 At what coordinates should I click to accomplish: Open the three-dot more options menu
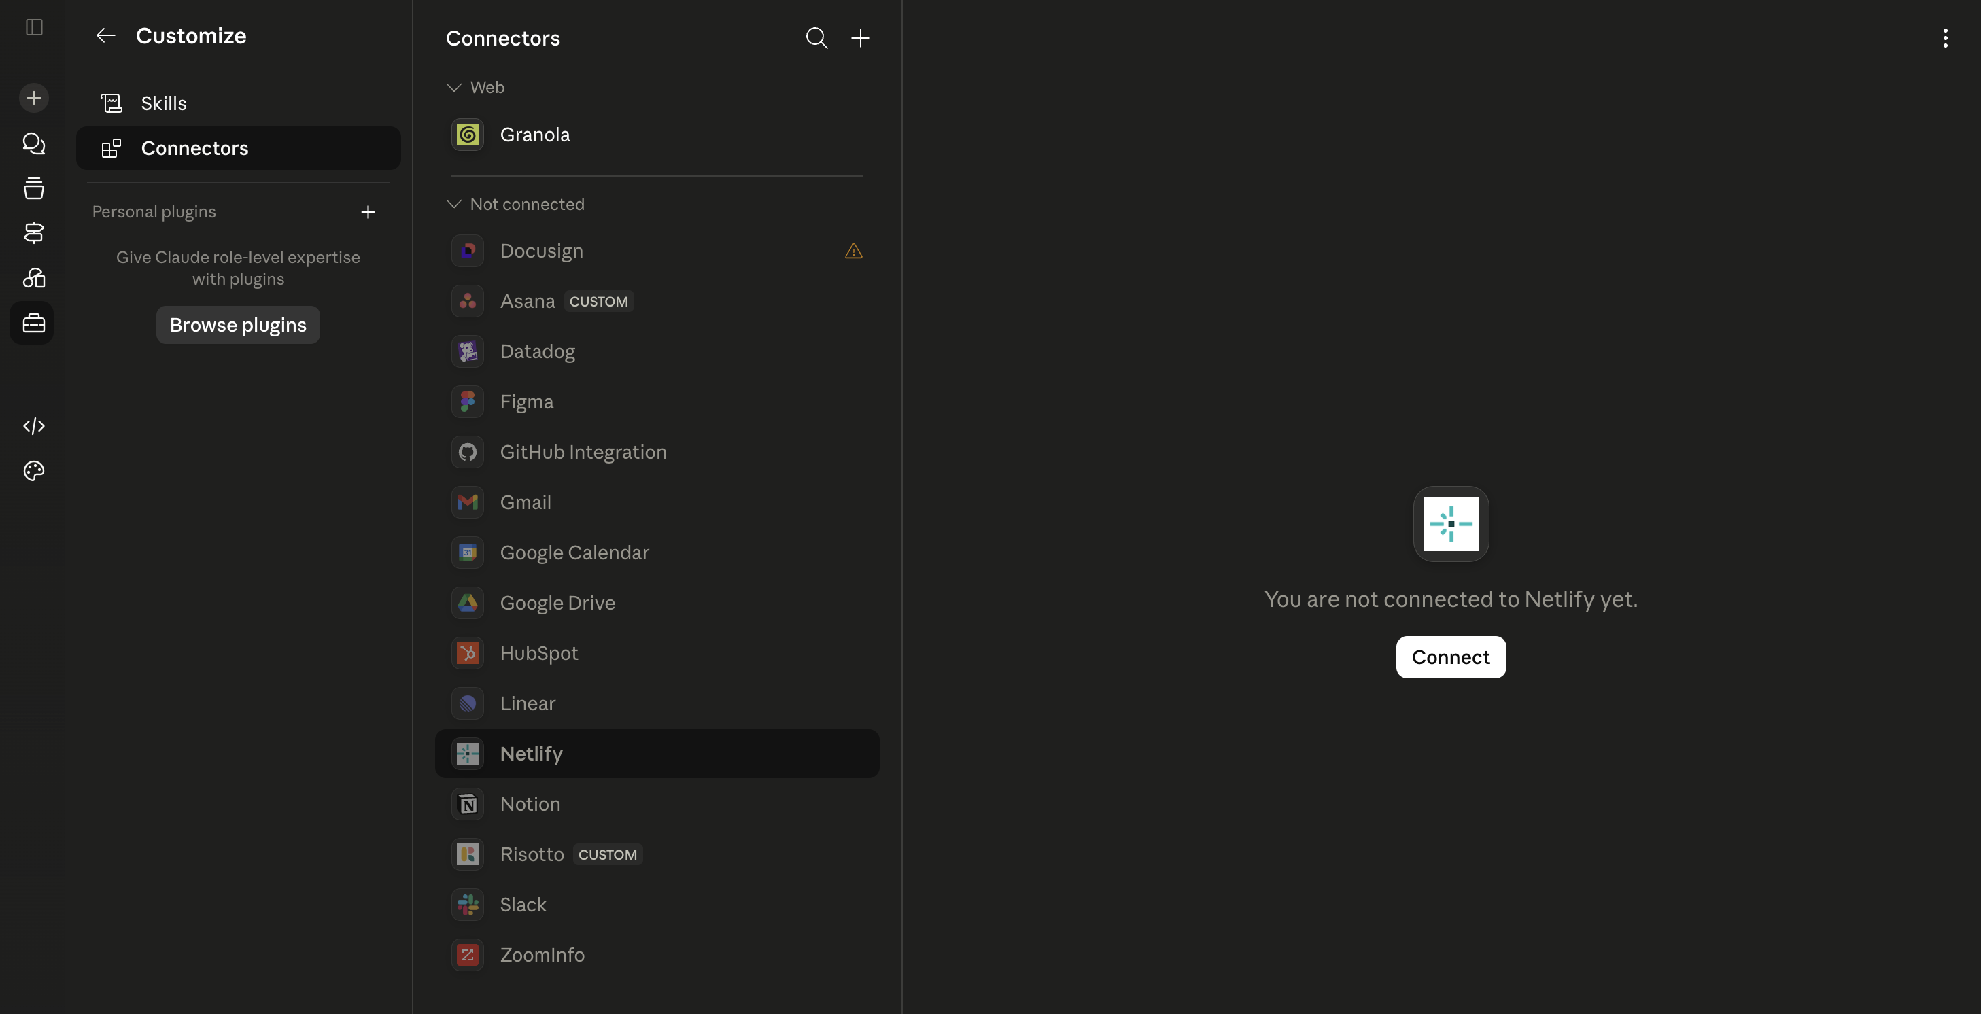pos(1945,37)
